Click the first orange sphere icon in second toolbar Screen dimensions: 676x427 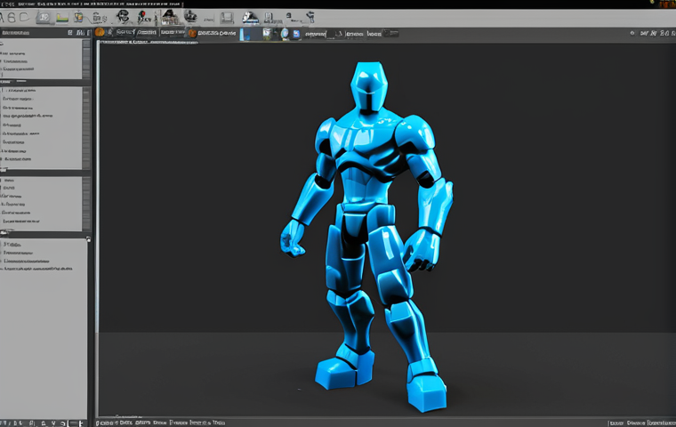click(x=100, y=32)
